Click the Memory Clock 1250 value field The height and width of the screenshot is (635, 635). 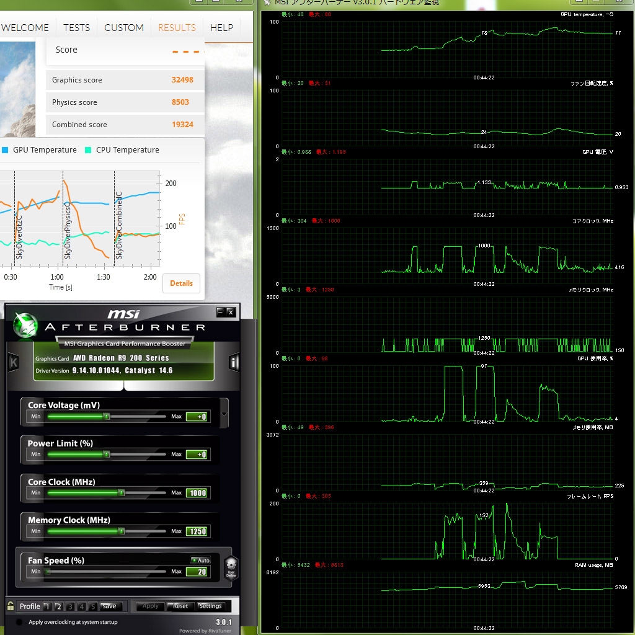[x=197, y=531]
